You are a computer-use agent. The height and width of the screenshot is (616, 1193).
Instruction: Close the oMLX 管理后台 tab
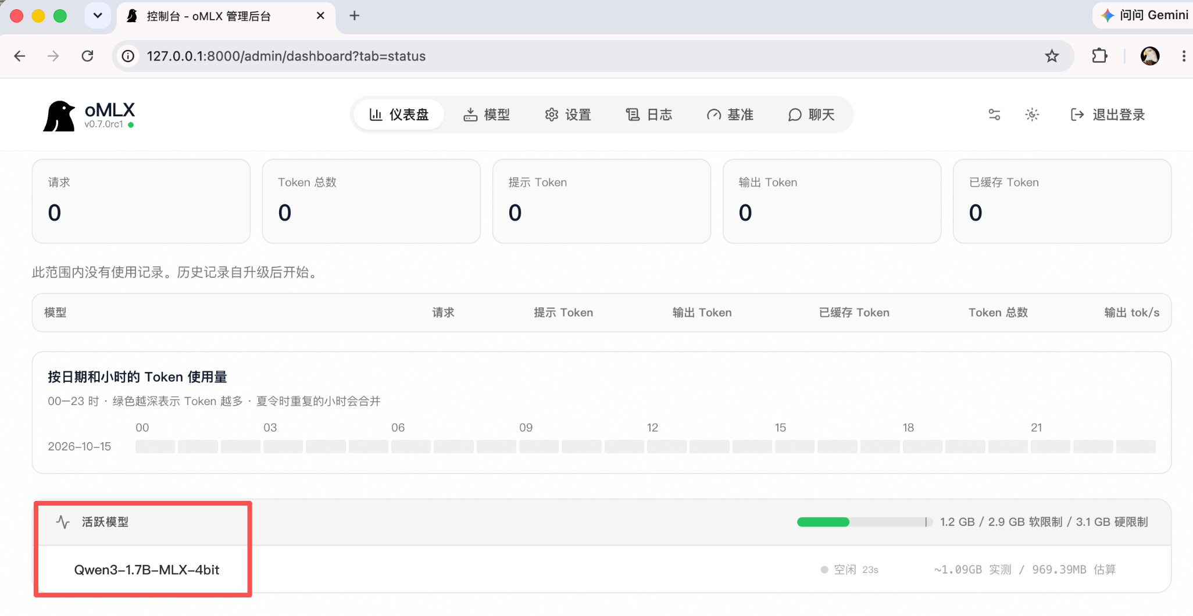coord(320,16)
